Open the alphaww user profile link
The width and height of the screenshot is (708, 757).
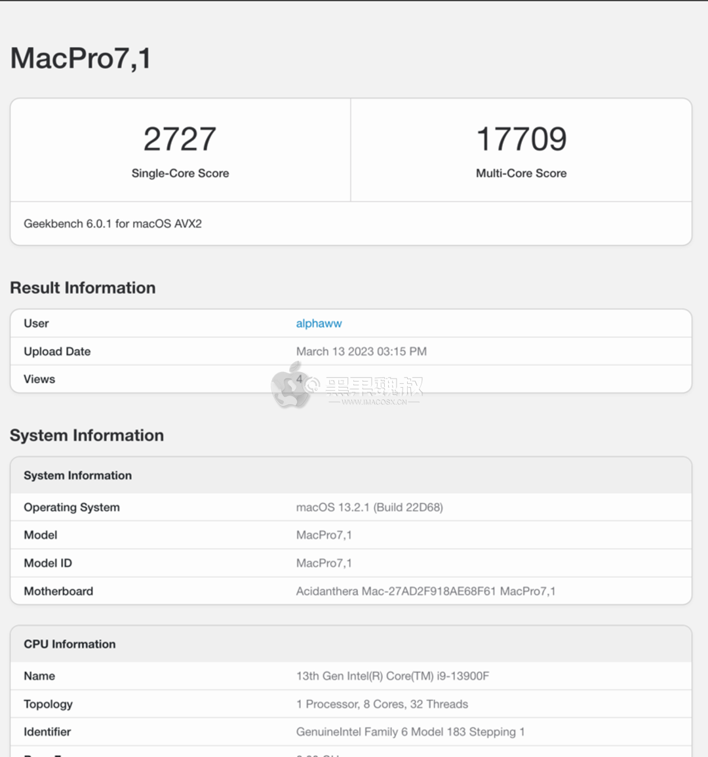[319, 323]
